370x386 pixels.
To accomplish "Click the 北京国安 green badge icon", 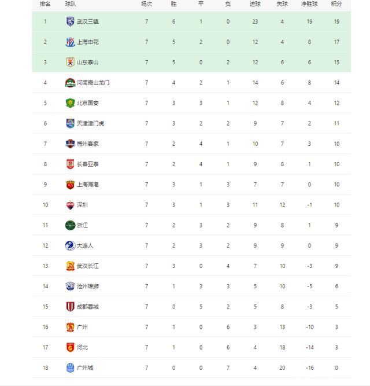I will point(70,103).
